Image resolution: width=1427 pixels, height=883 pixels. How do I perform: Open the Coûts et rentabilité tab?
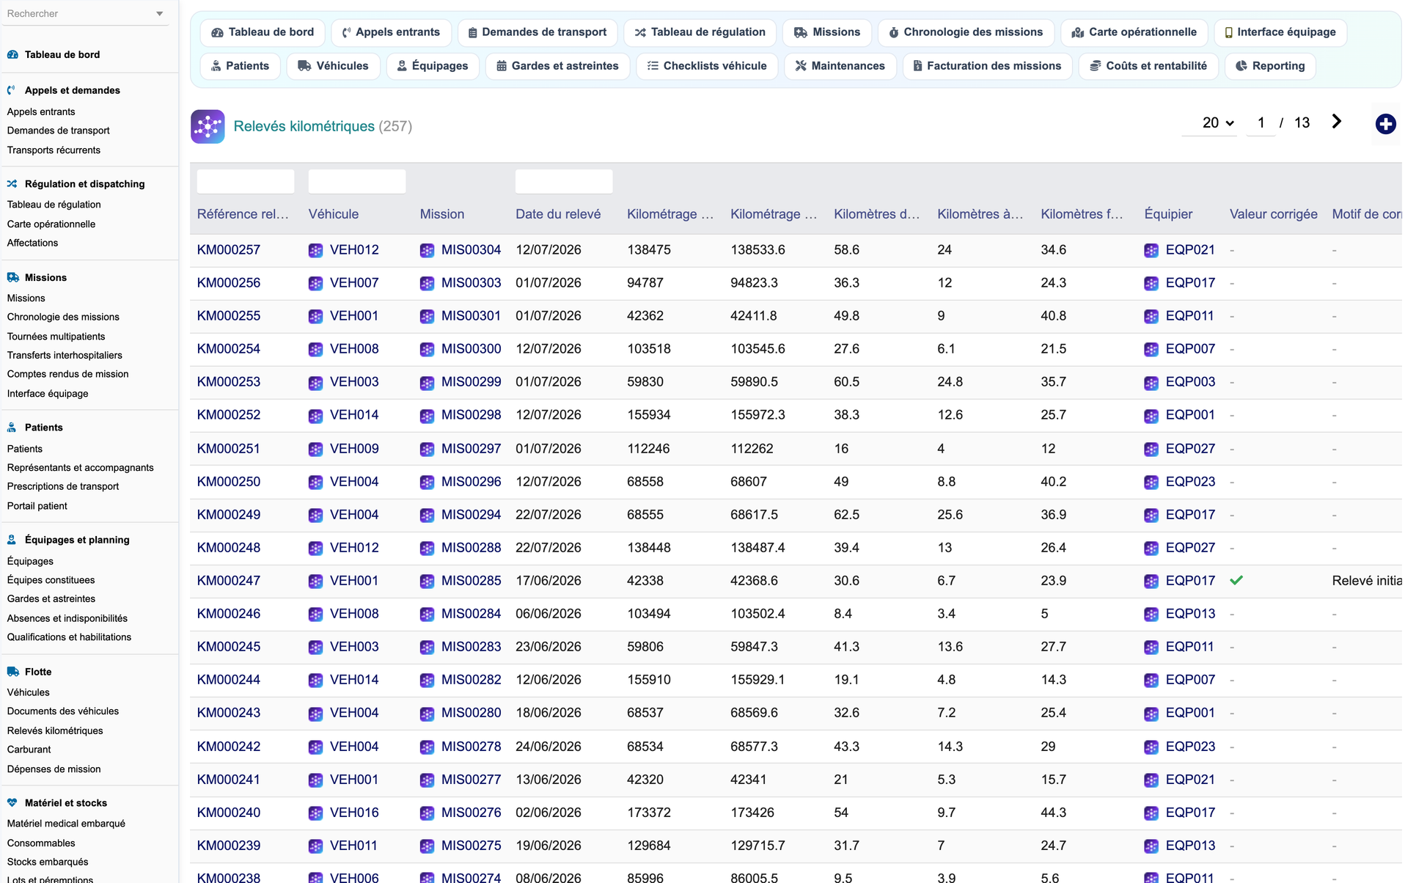(x=1148, y=66)
